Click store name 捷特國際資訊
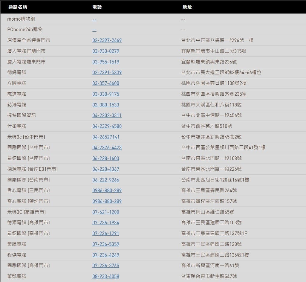Viewport: 306px width, 282px height. (22, 115)
